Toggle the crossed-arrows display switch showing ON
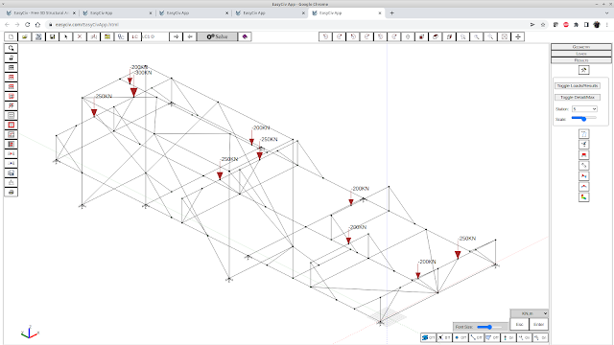The image size is (614, 345). pyautogui.click(x=525, y=337)
